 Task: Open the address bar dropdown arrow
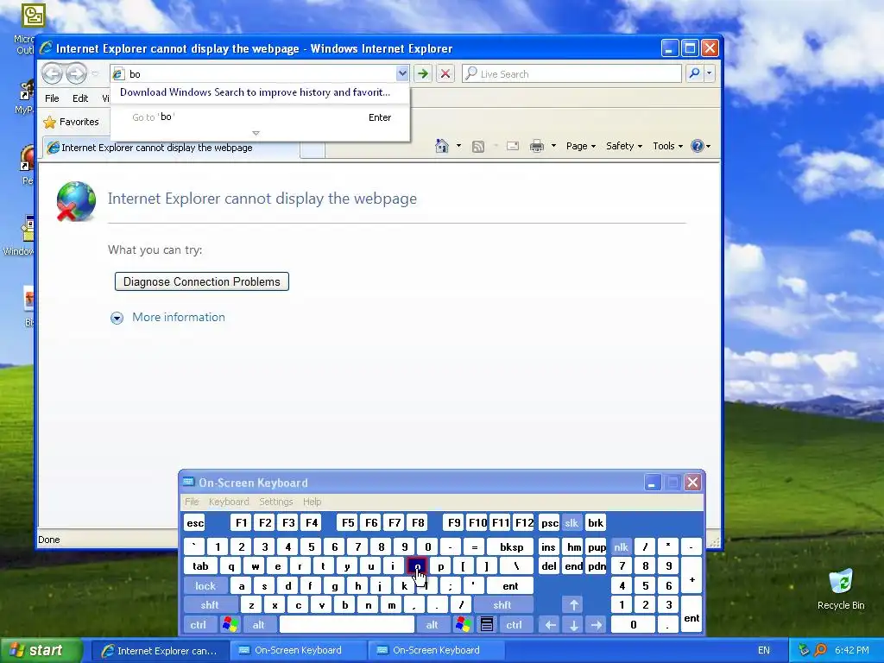pos(402,73)
